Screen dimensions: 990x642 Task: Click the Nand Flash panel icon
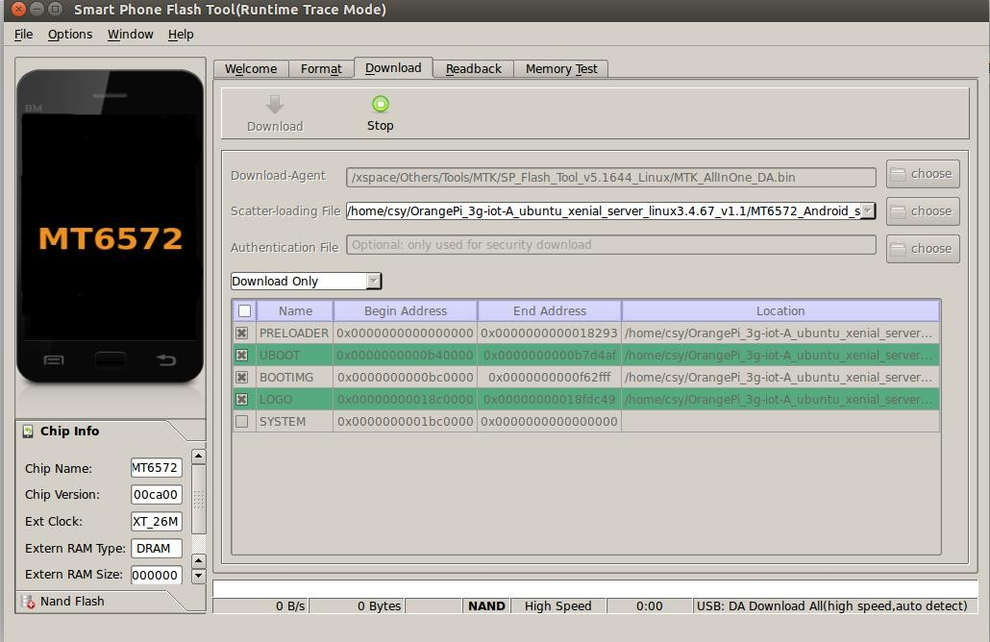(28, 602)
